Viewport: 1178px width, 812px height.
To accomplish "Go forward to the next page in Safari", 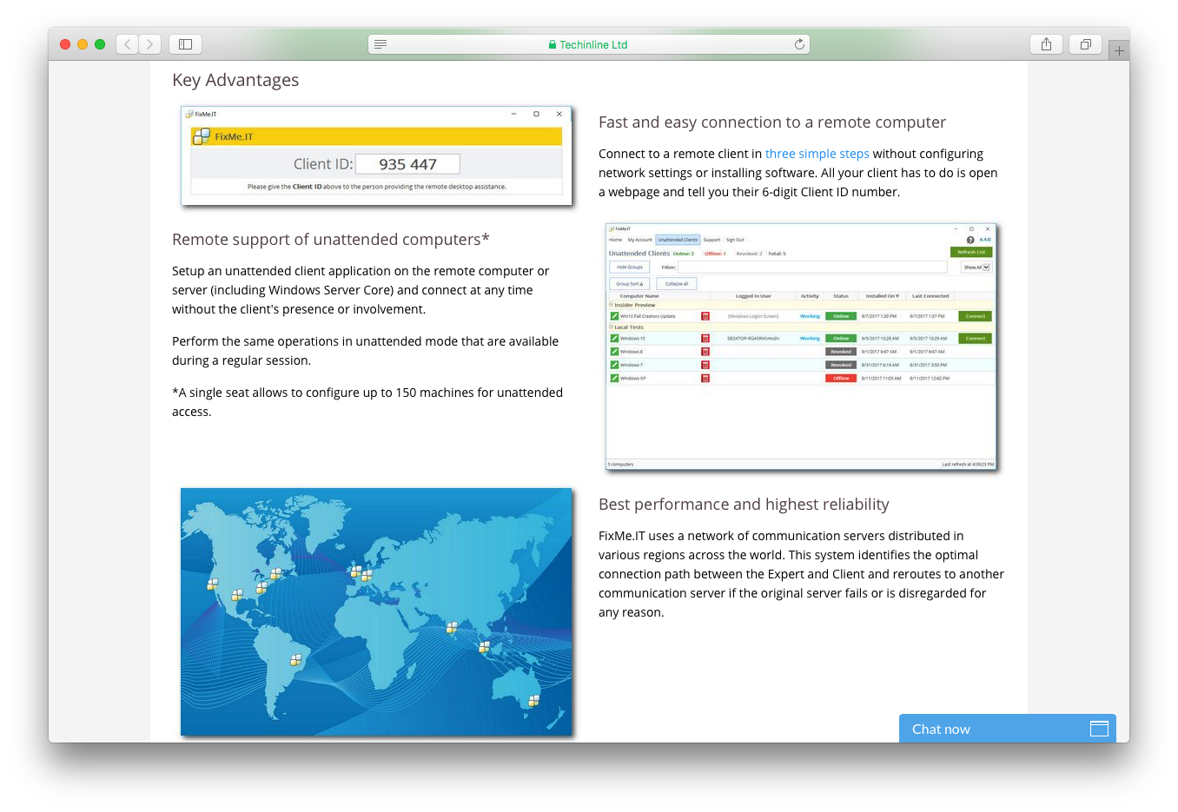I will point(149,44).
